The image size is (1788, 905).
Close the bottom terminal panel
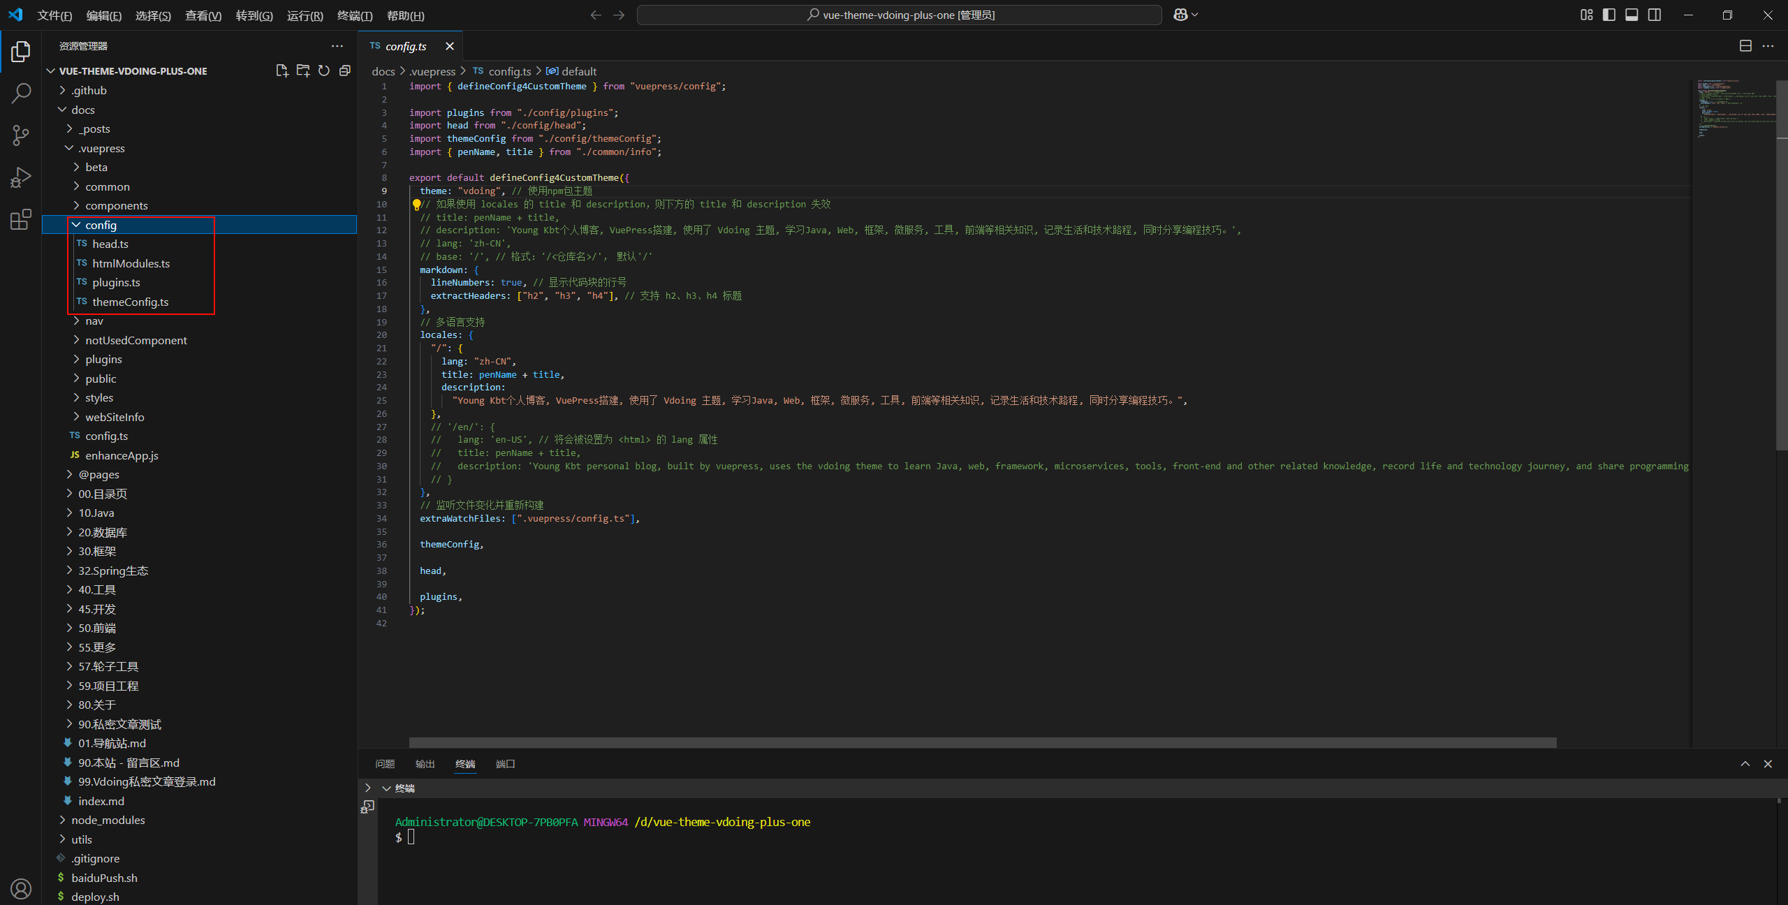(1768, 764)
